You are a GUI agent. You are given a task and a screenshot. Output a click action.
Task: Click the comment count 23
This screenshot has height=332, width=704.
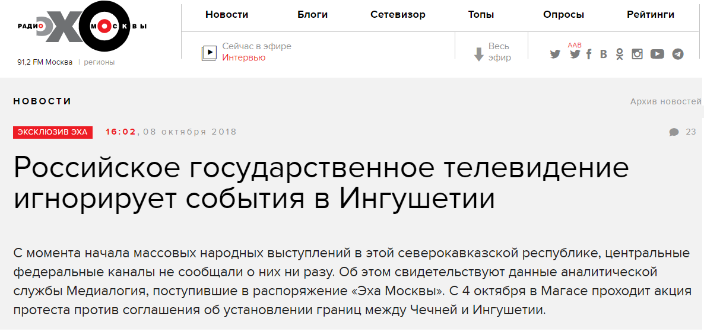pyautogui.click(x=690, y=132)
